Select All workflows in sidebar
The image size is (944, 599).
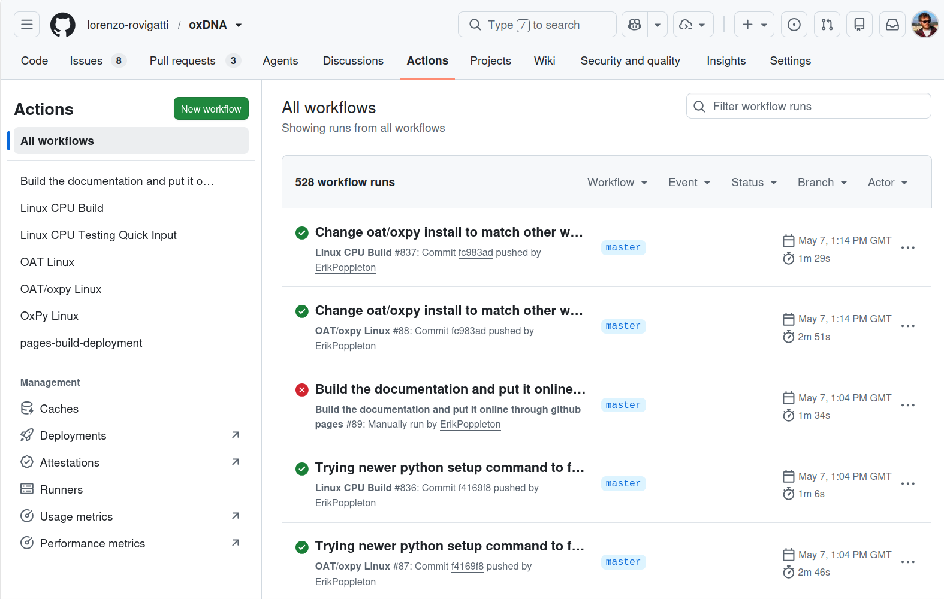(x=131, y=141)
